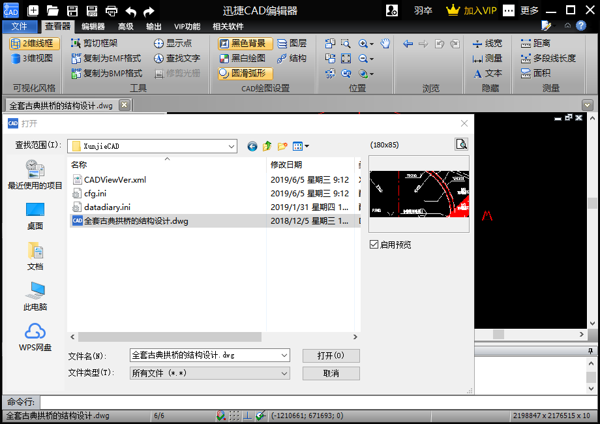Toggle 文本 text visibility
600x424 pixels.
(x=487, y=73)
